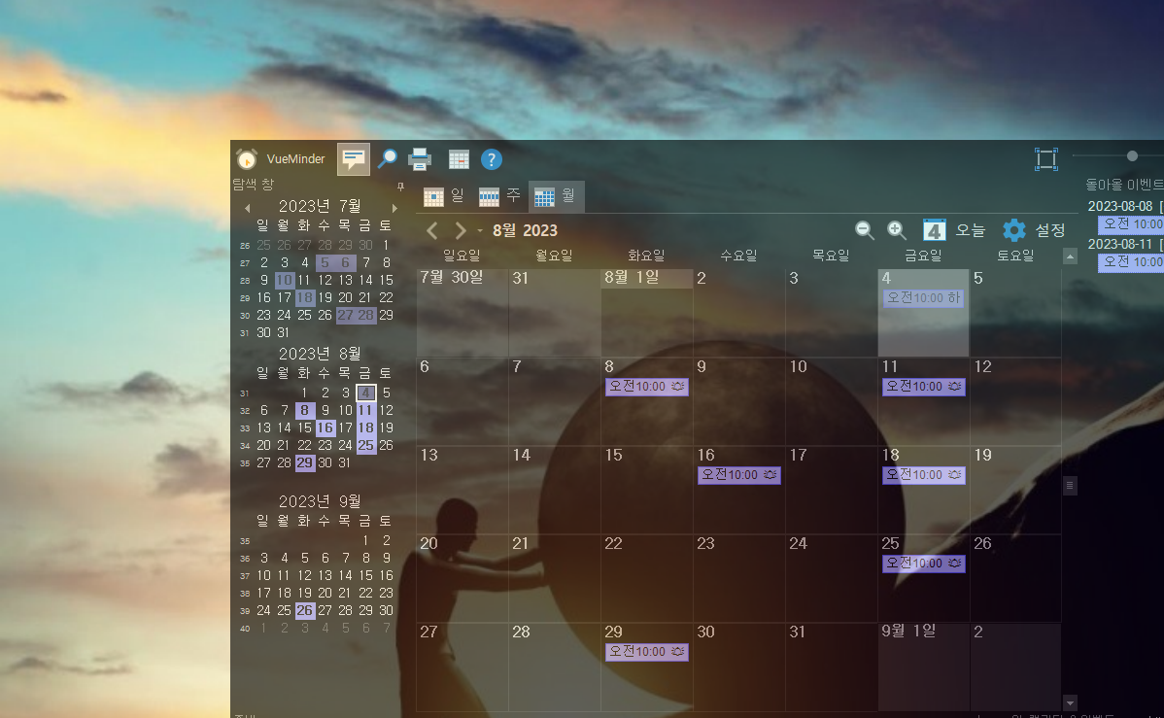Screen dimensions: 1164x718
Task: Click the 일요일 column header
Action: click(462, 256)
